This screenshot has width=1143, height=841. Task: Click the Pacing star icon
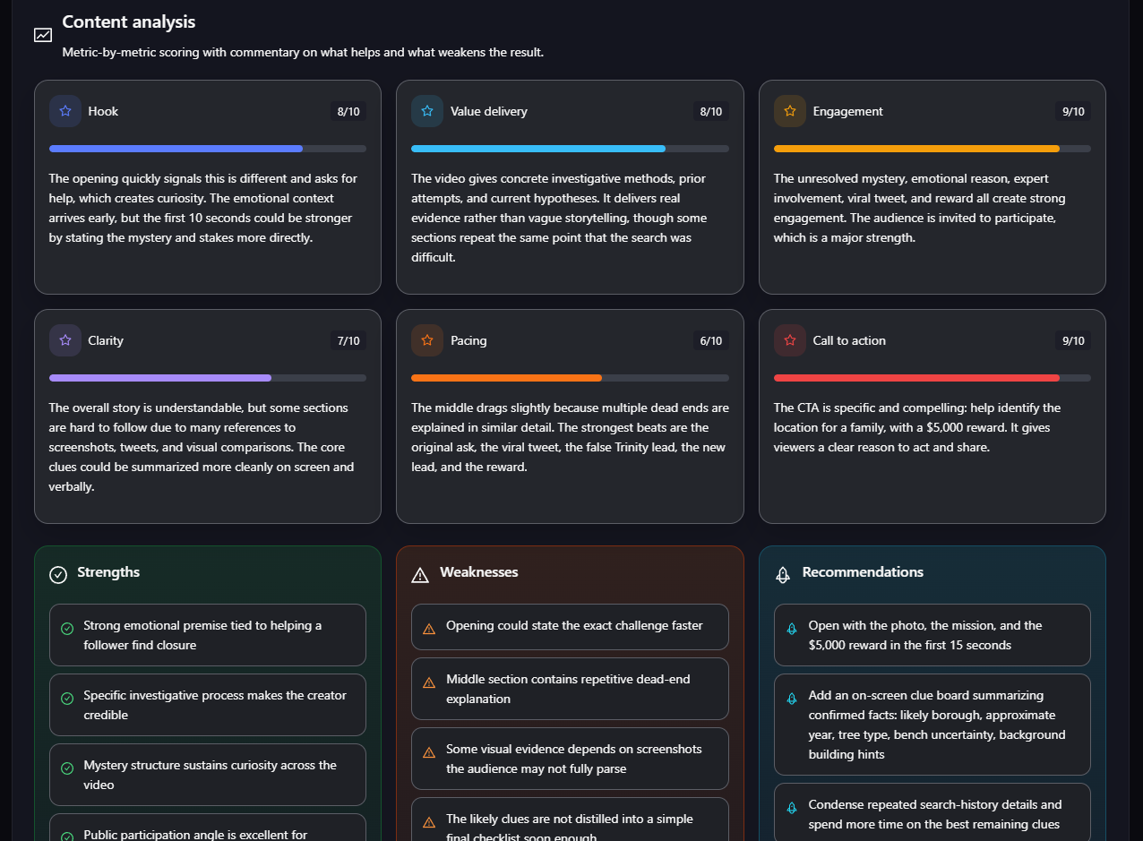point(427,340)
